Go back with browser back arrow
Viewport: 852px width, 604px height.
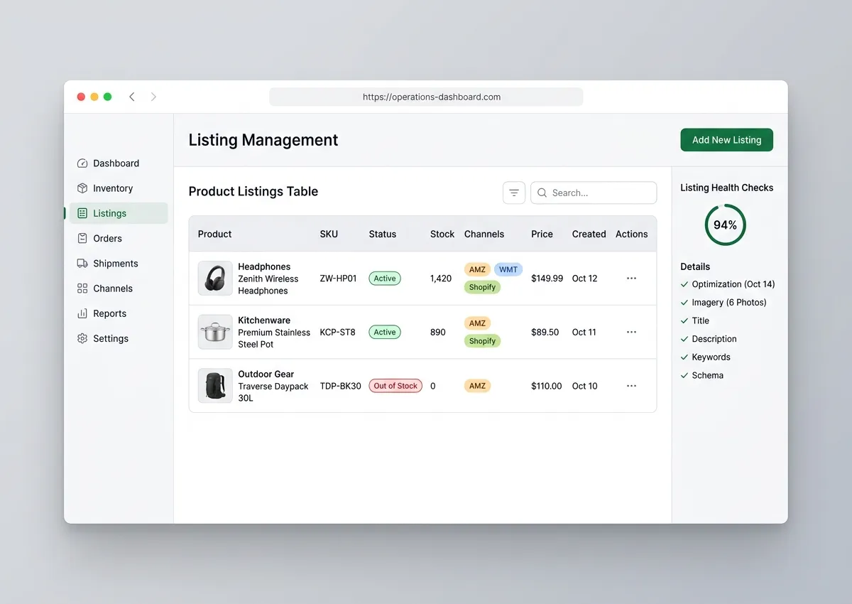pos(132,97)
